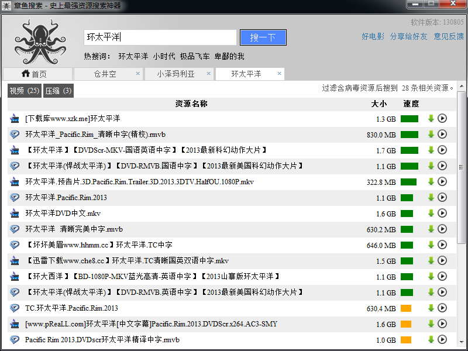Filter results by 视频 (25)
468x351 pixels.
click(x=25, y=91)
